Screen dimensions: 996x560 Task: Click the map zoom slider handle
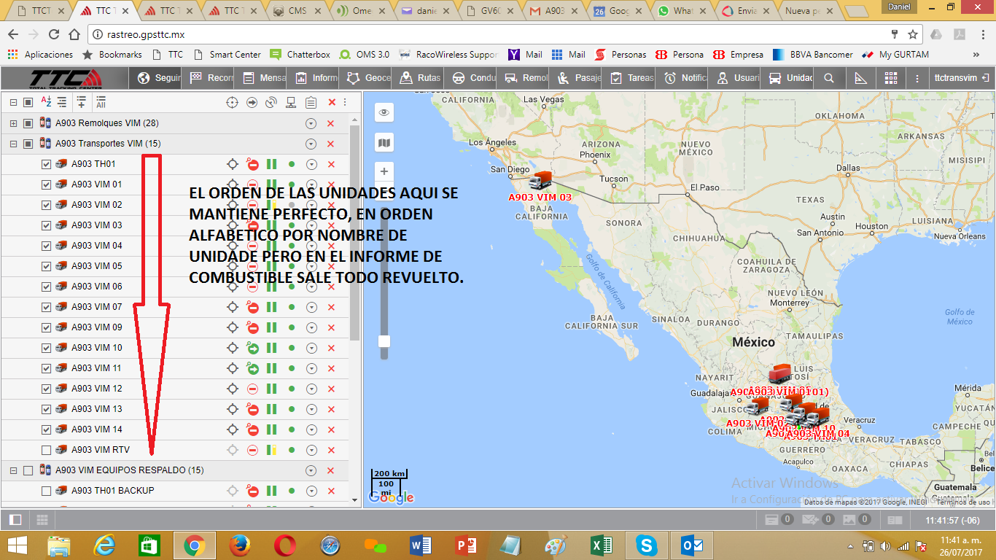tap(384, 341)
